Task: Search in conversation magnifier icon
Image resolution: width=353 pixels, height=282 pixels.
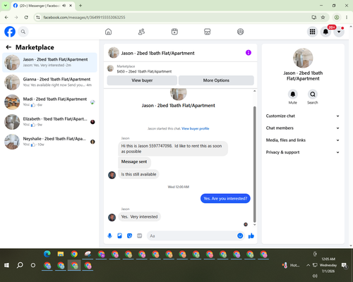Action: pos(313,94)
